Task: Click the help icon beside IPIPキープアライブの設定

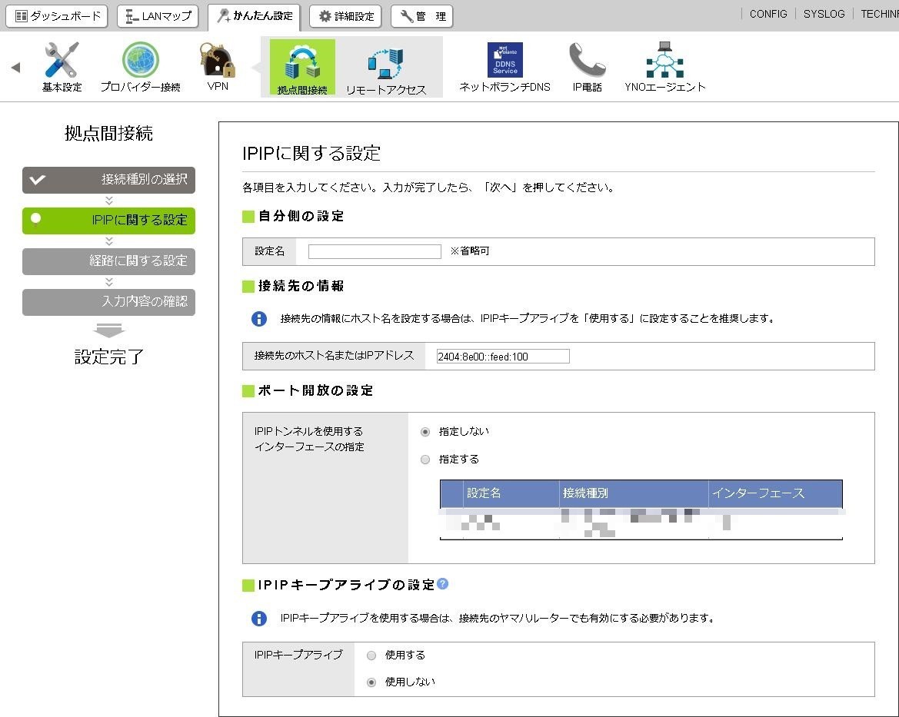Action: pyautogui.click(x=443, y=583)
